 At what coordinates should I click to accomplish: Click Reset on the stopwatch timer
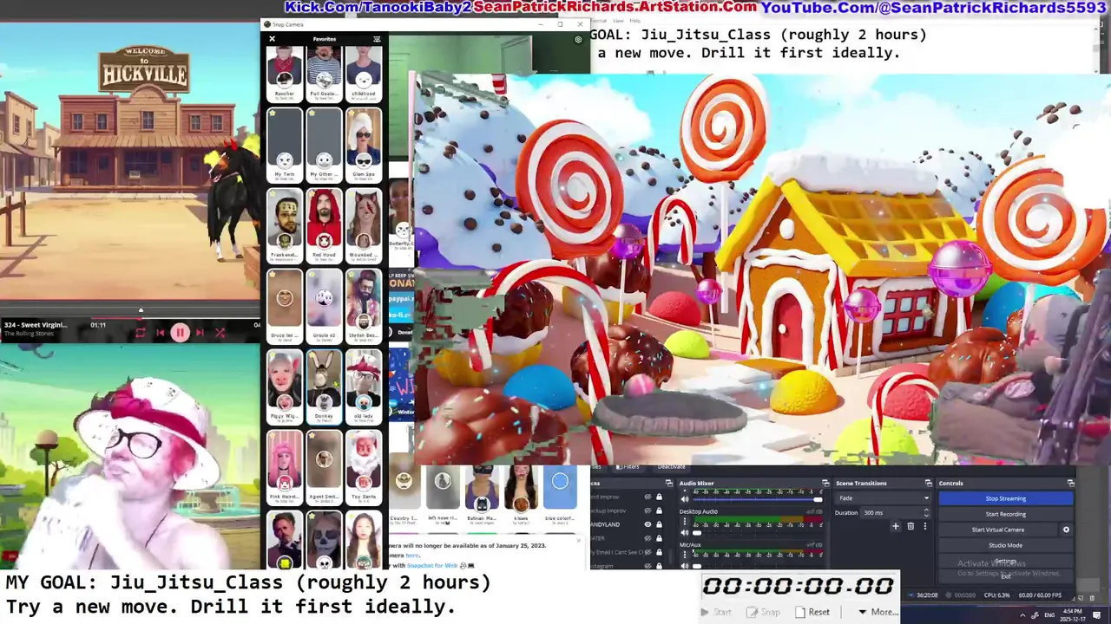[x=812, y=612]
